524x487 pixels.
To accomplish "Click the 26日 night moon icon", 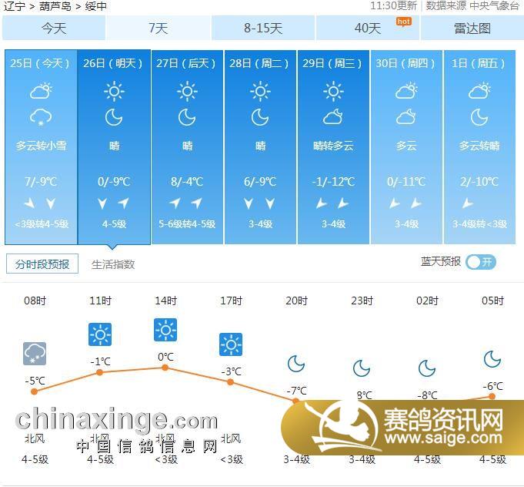I will (x=114, y=117).
